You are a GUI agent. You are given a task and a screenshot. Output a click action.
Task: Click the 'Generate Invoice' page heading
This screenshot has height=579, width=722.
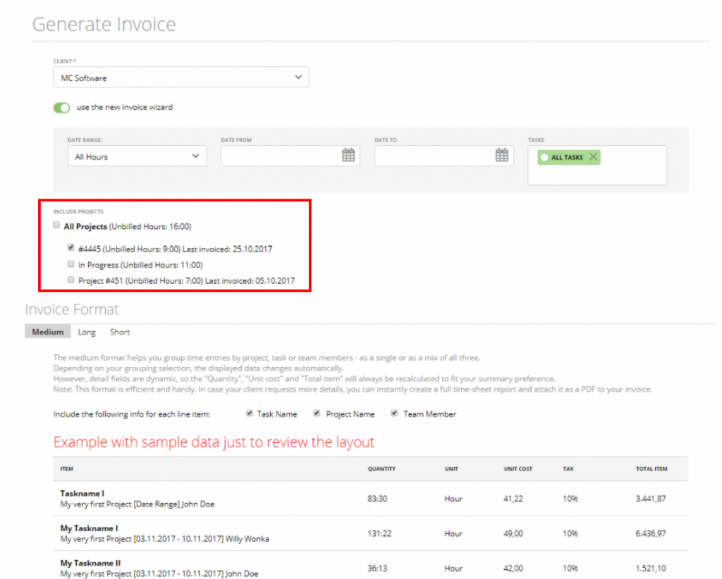(x=104, y=25)
